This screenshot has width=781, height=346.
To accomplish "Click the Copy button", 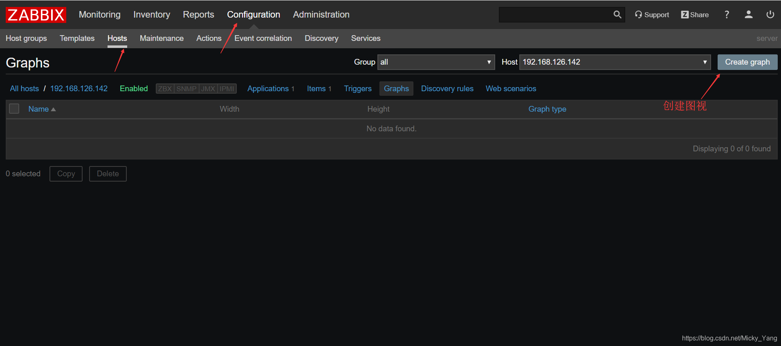I will (66, 174).
